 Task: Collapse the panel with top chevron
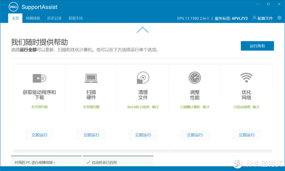[142, 30]
